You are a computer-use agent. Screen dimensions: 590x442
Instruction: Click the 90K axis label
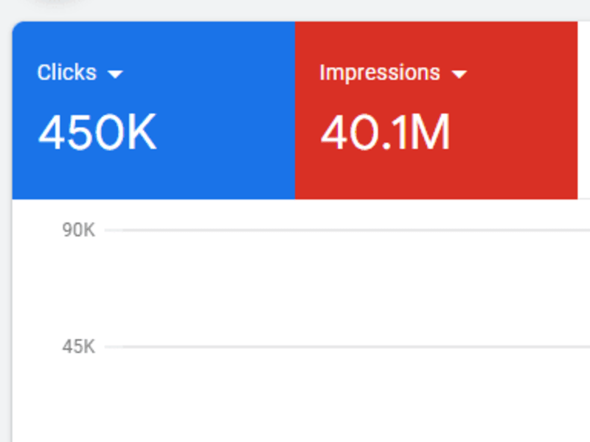pyautogui.click(x=79, y=230)
